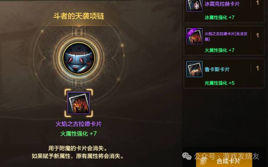Image resolution: width=268 pixels, height=167 pixels.
Task: Click the 光属性强化 +5 attribute text
Action: [220, 83]
